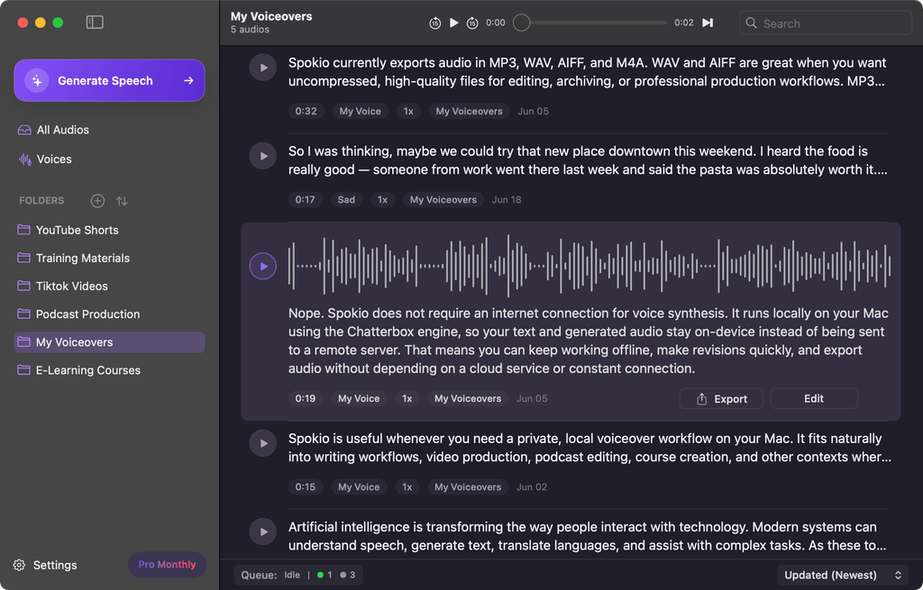Image resolution: width=923 pixels, height=590 pixels.
Task: Click the Pro Monthly badge
Action: click(x=167, y=565)
